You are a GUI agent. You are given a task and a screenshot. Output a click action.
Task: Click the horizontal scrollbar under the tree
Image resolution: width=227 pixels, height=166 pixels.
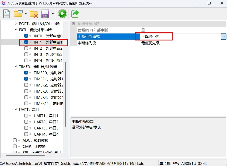(25, 155)
